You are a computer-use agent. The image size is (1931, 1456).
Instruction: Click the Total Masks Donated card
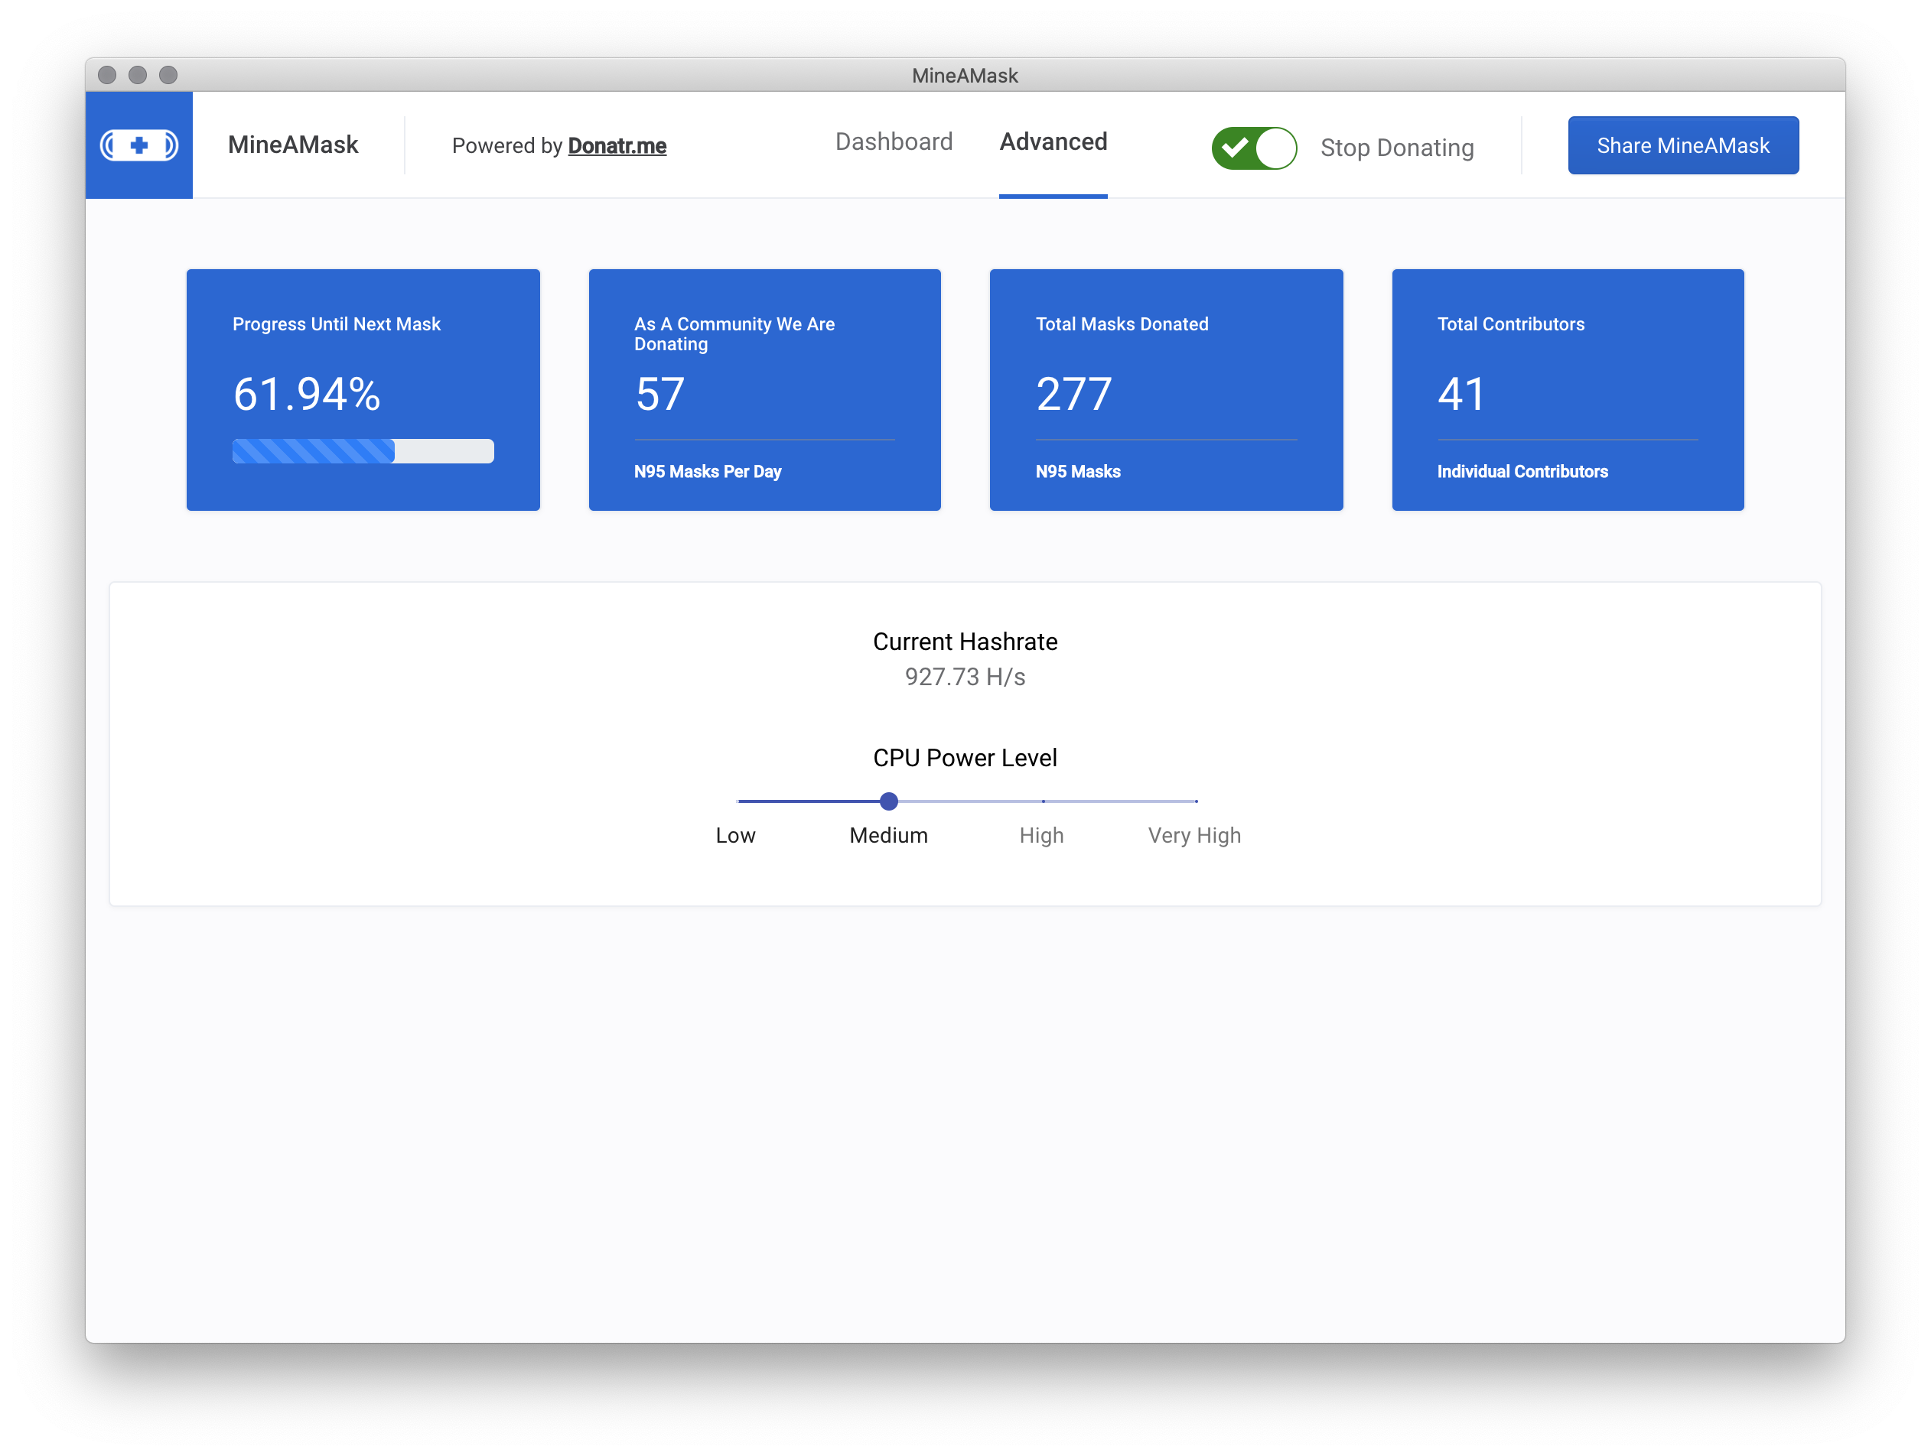coord(1165,390)
